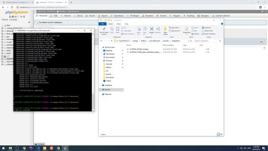Switch to the SQL tab in phpMyAdmin
The height and width of the screenshot is (151, 268).
coord(54,16)
